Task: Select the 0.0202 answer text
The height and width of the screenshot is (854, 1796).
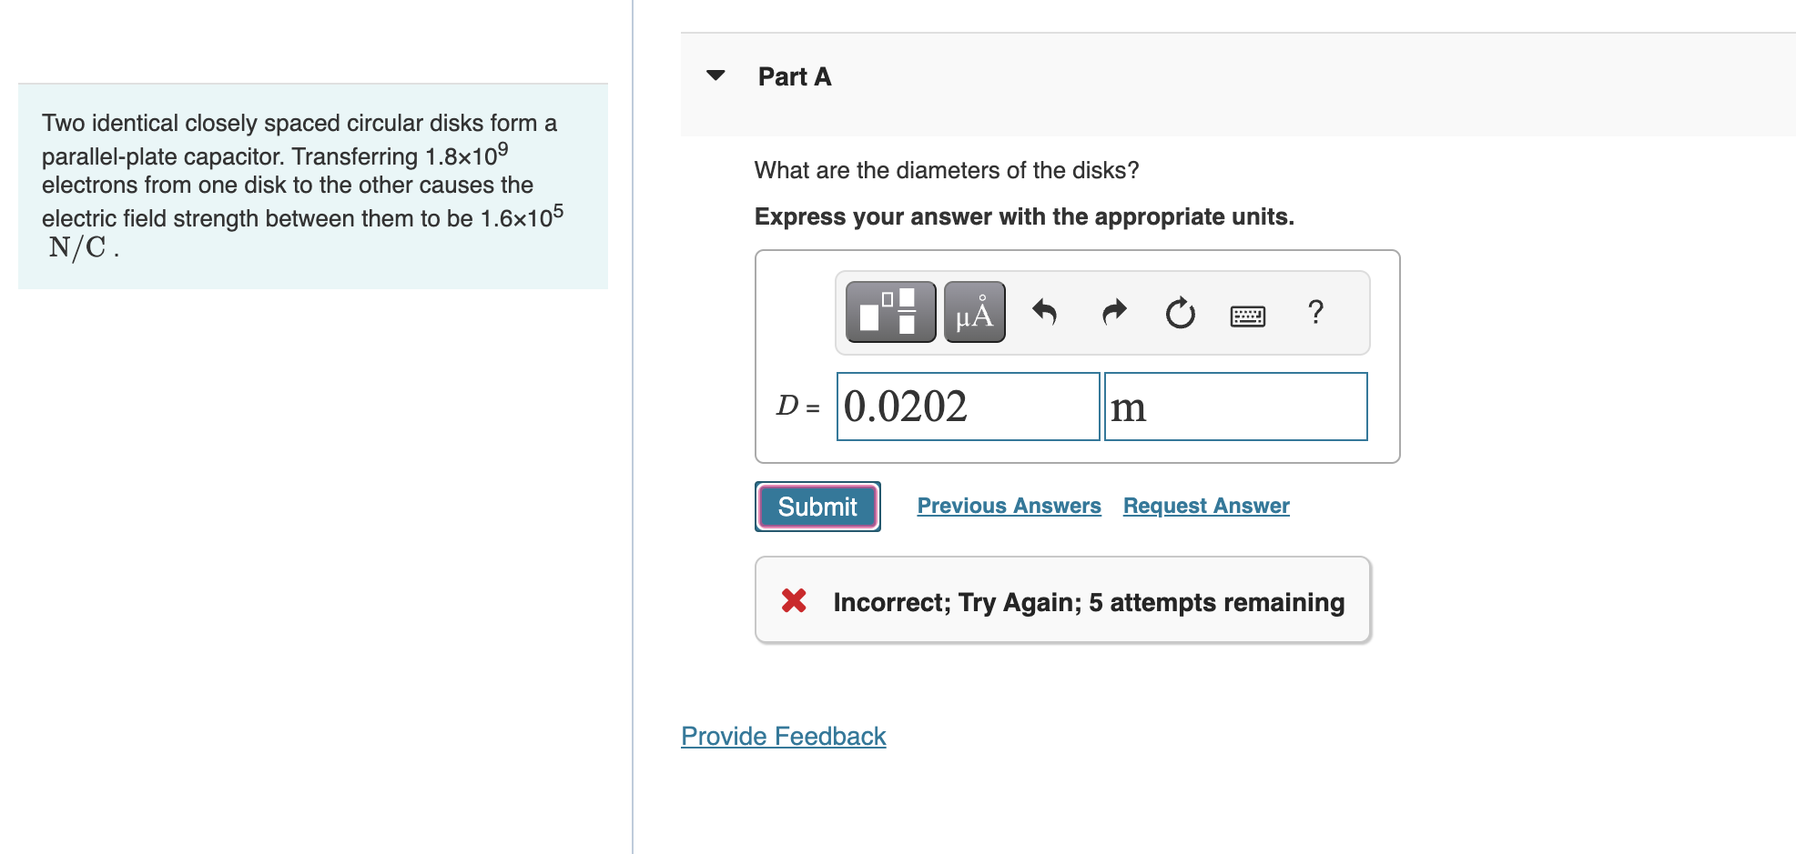Action: (904, 407)
